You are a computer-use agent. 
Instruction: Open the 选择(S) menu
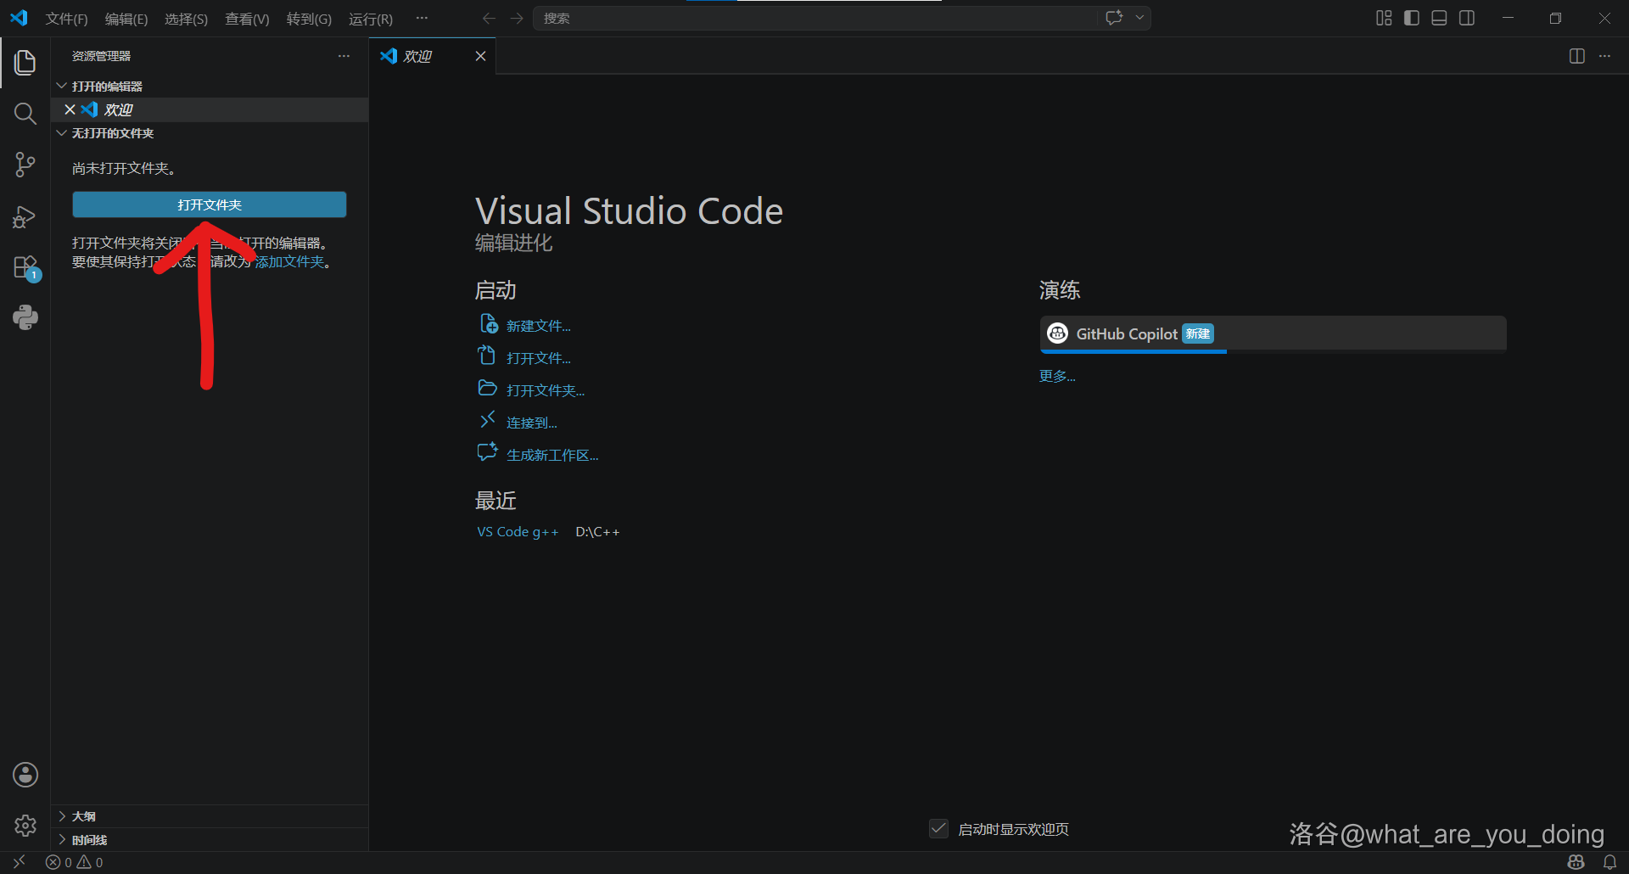click(x=186, y=19)
